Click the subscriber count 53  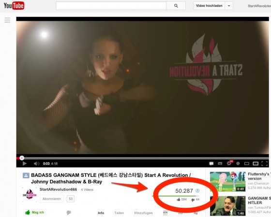pyautogui.click(x=71, y=199)
